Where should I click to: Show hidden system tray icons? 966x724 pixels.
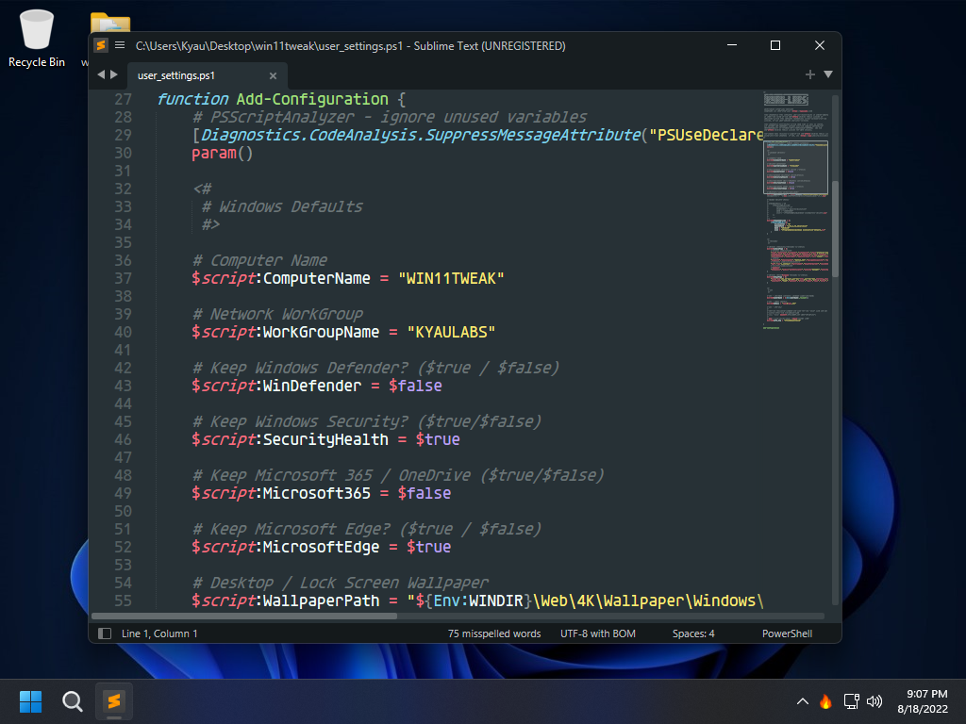point(802,701)
